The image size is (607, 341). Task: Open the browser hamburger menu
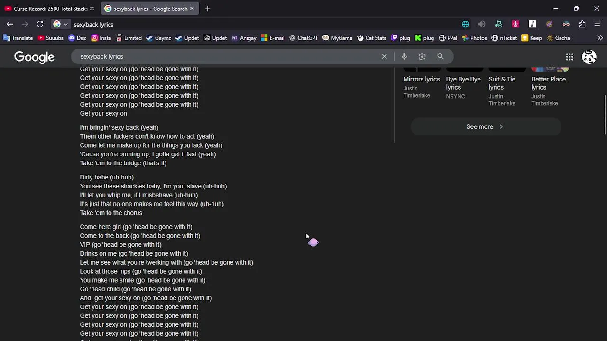pyautogui.click(x=597, y=24)
